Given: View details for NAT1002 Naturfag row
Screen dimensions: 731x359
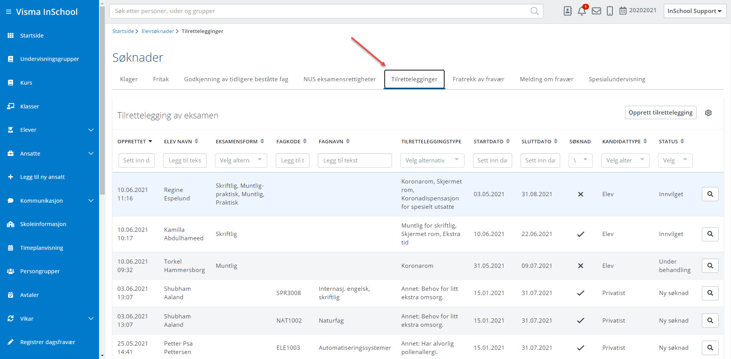Looking at the screenshot, I should point(710,321).
